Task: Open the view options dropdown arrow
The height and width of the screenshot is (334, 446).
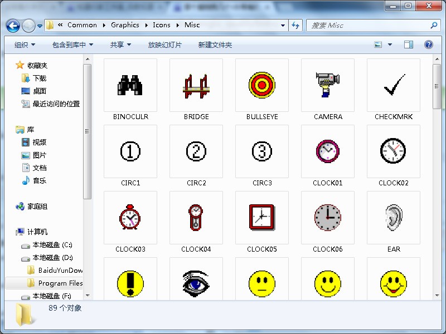Action: point(390,45)
